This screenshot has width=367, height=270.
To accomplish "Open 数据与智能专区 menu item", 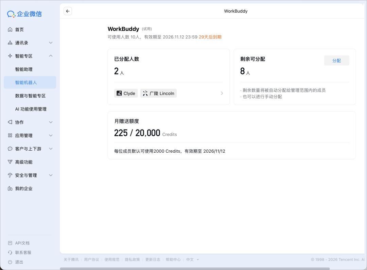I will 30,96.
